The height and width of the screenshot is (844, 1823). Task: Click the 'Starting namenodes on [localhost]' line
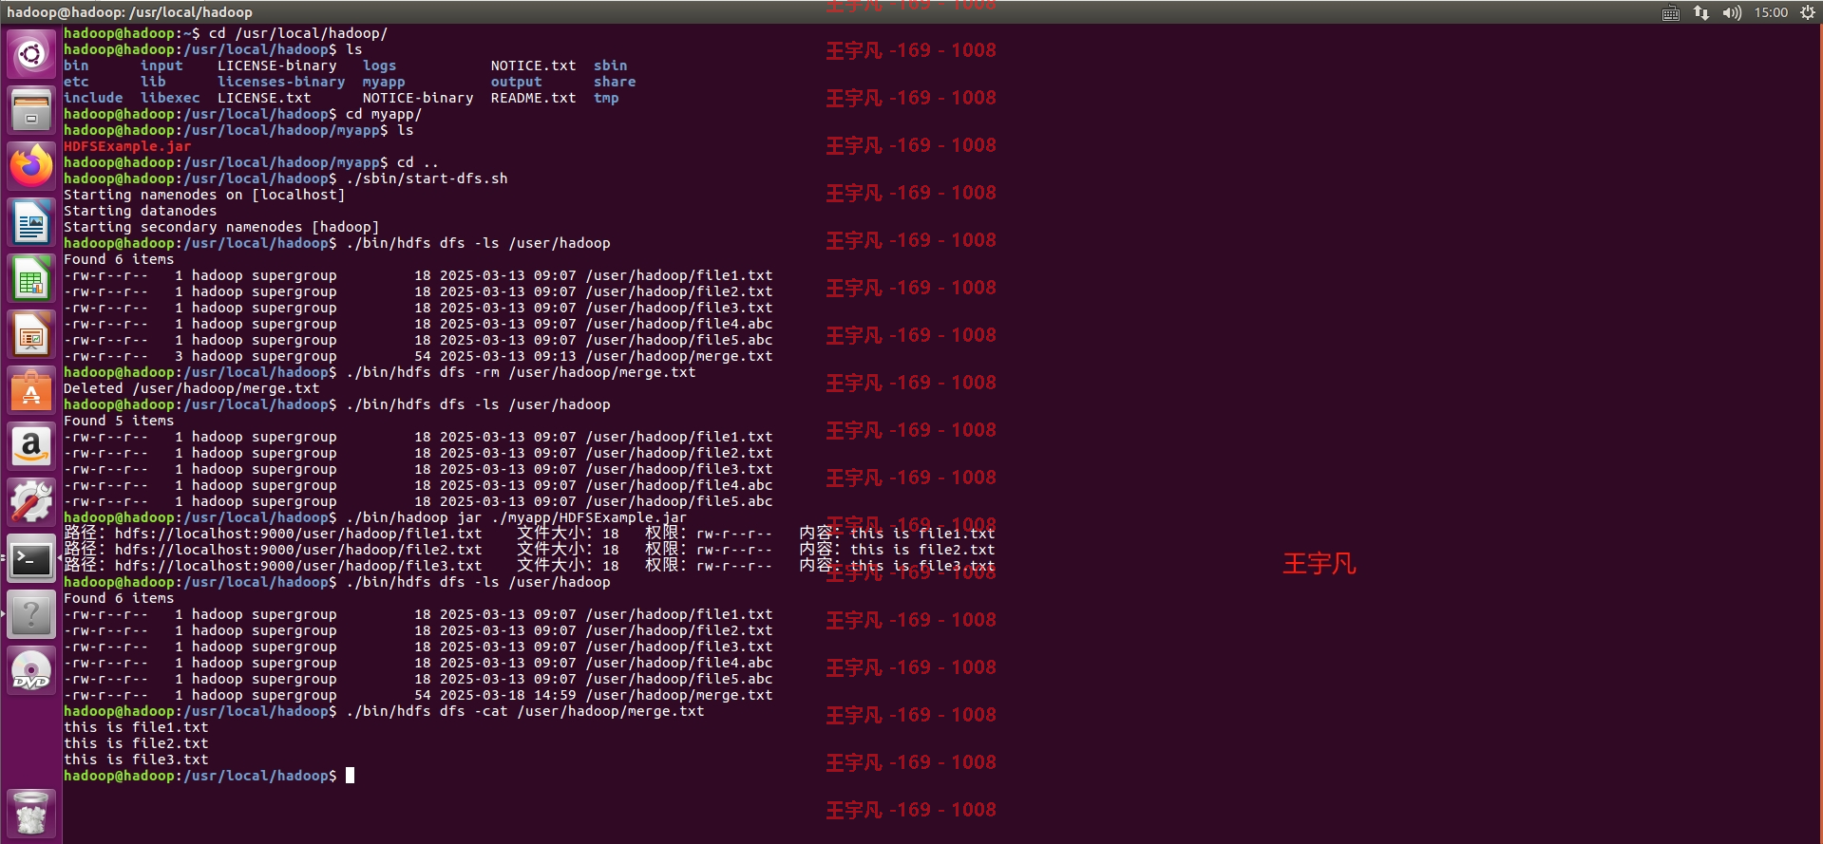pyautogui.click(x=204, y=195)
